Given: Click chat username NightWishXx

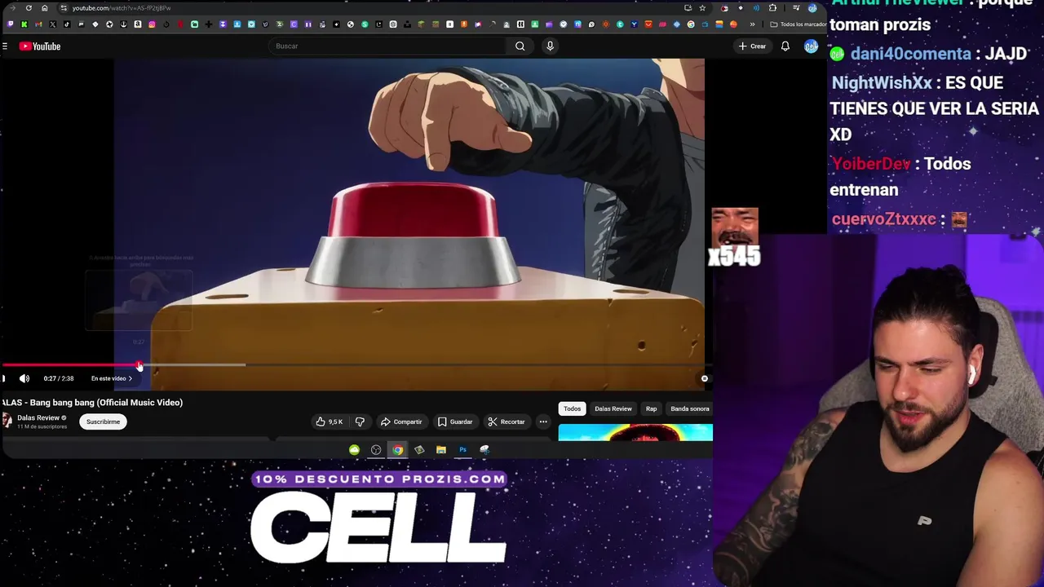Looking at the screenshot, I should pyautogui.click(x=882, y=83).
